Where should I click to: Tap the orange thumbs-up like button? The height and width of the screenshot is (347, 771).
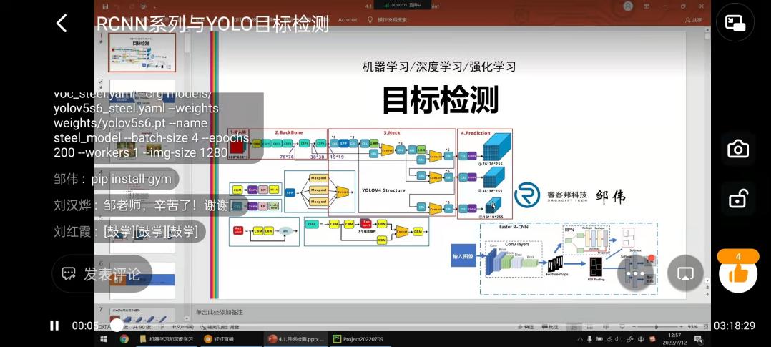[737, 273]
